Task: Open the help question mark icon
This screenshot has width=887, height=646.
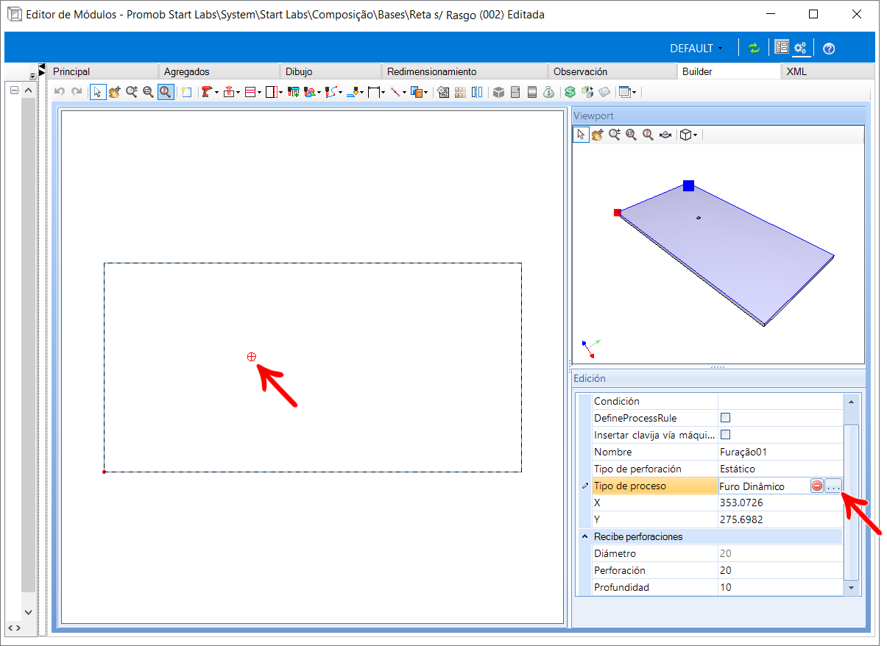Action: pos(829,49)
